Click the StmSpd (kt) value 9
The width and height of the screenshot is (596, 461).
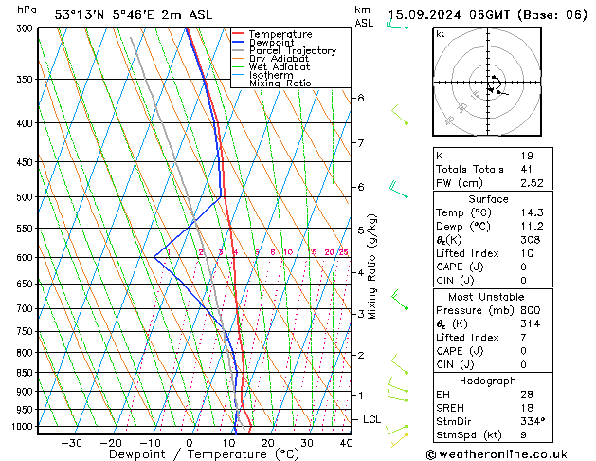click(x=523, y=435)
